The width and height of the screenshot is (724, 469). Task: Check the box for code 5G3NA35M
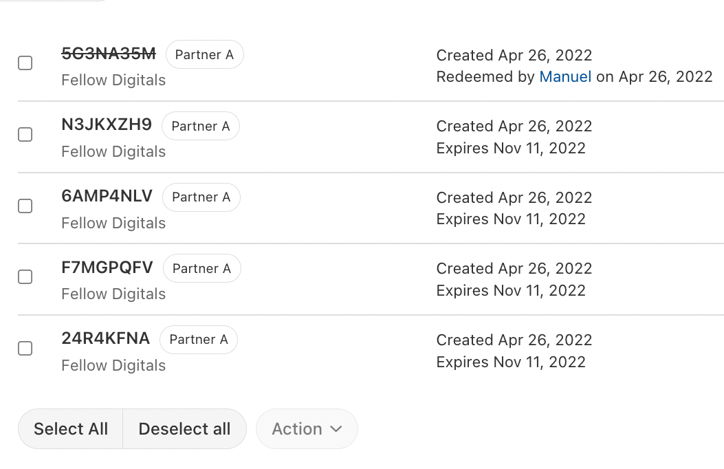tap(25, 63)
